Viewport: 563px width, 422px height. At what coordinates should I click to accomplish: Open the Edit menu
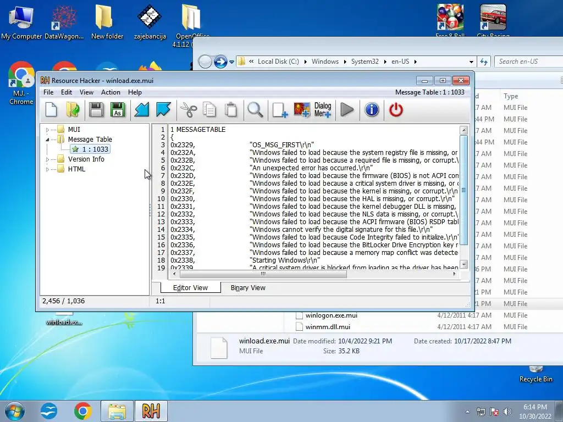coord(67,92)
